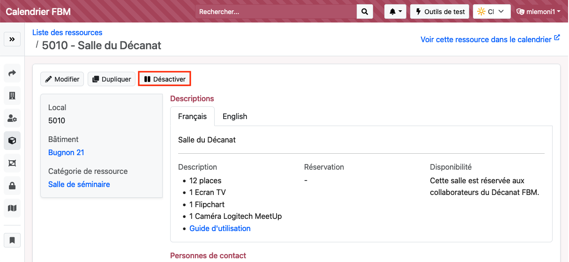Open the buildings icon in sidebar
The height and width of the screenshot is (262, 569).
coord(12,96)
